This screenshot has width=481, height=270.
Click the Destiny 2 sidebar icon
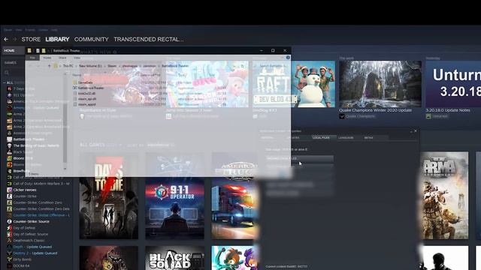click(x=10, y=253)
